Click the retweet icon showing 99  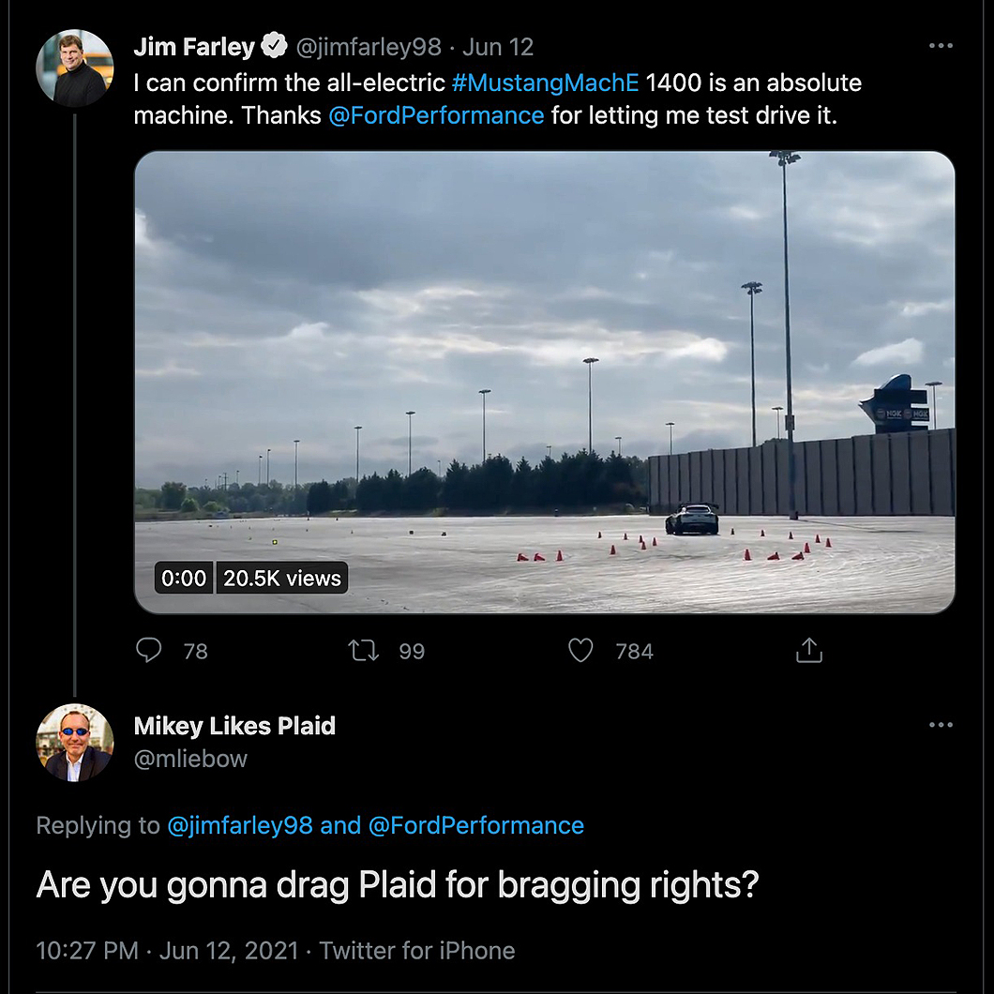click(x=363, y=651)
